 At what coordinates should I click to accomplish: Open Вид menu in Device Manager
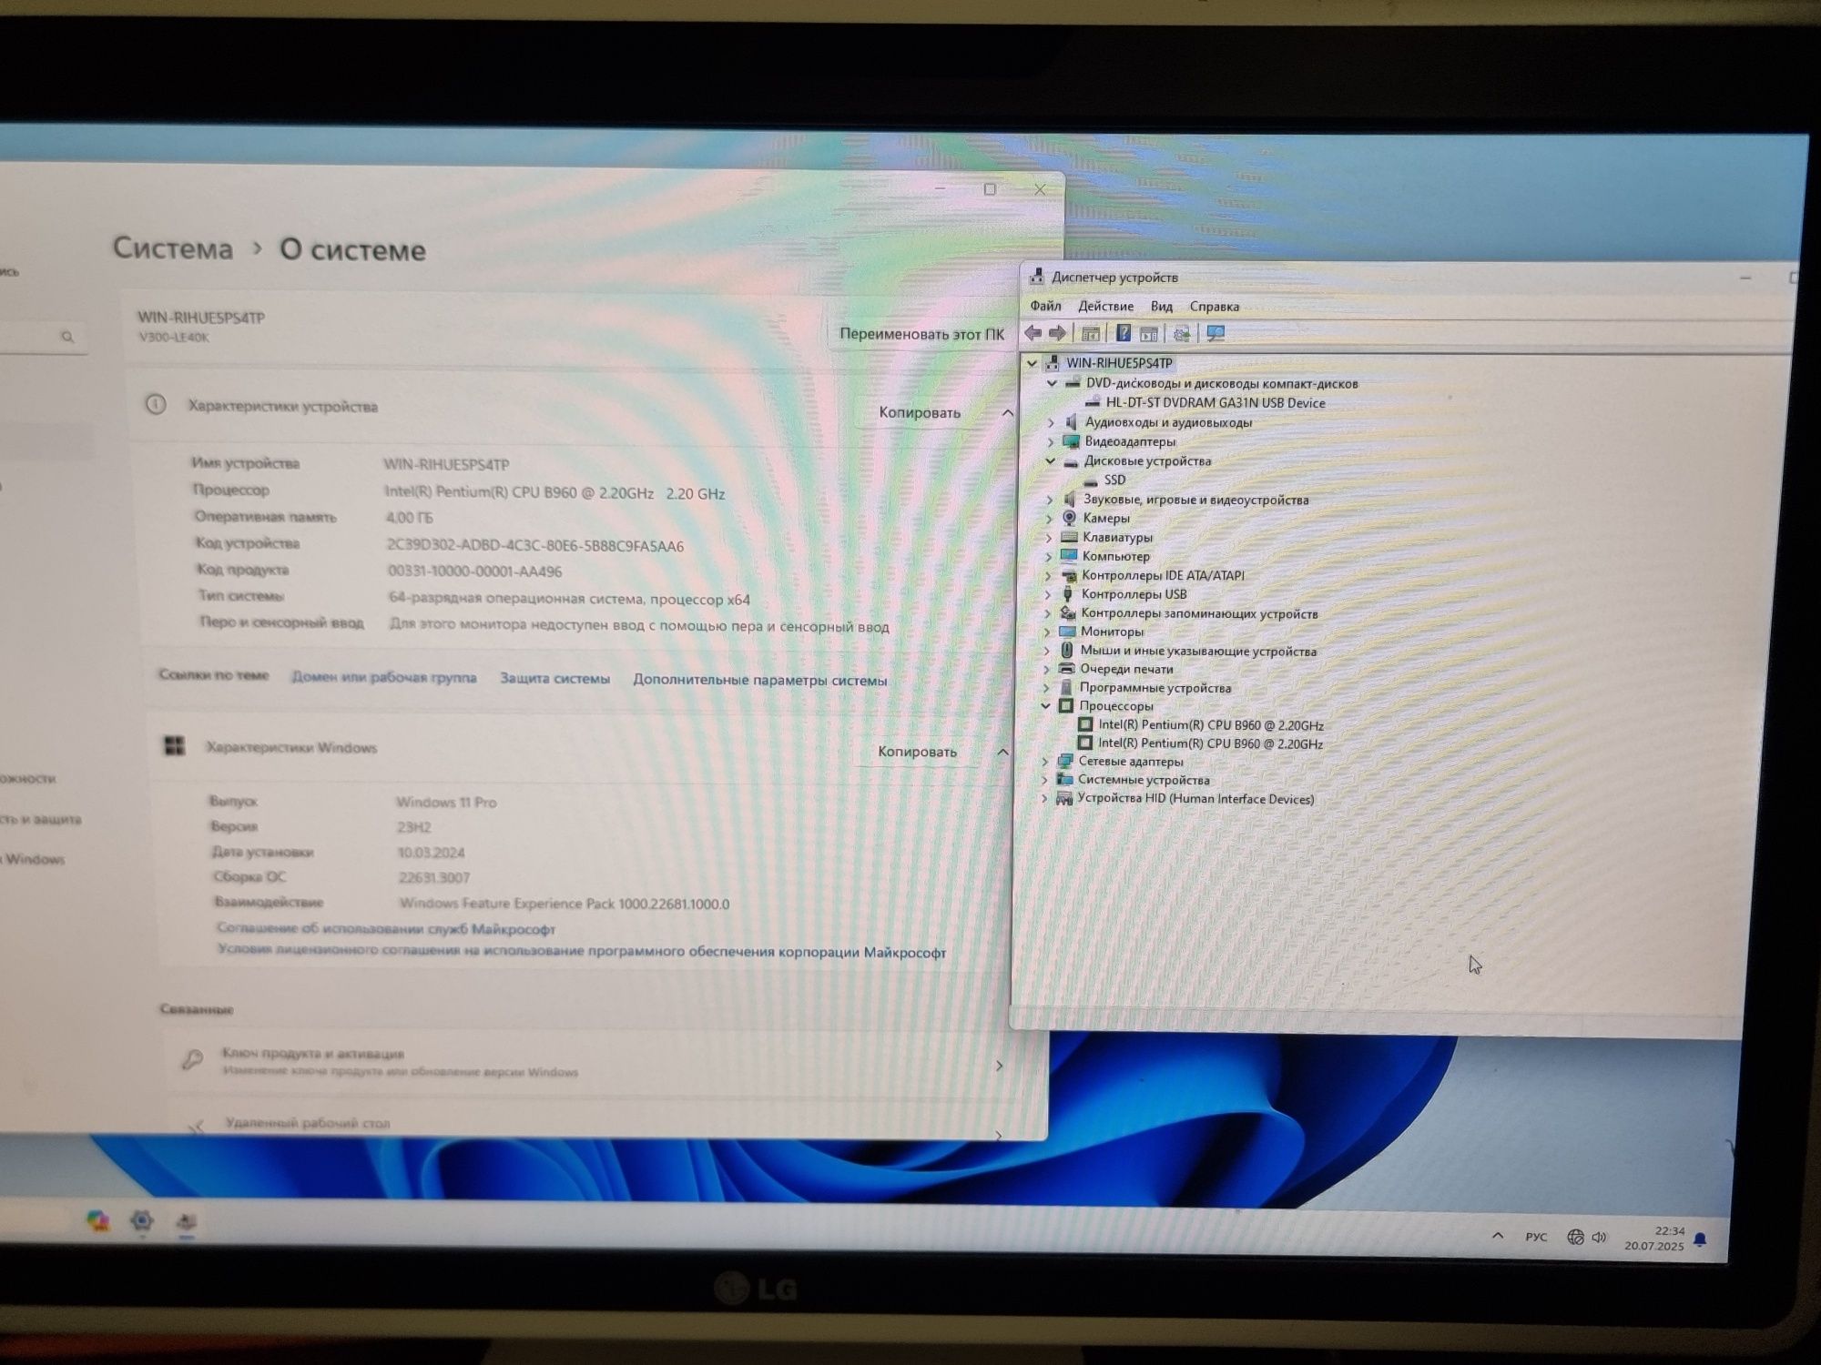click(x=1162, y=307)
